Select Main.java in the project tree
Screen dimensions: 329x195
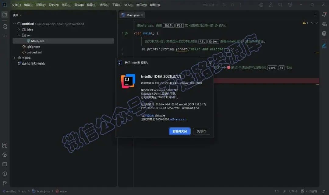coord(63,41)
